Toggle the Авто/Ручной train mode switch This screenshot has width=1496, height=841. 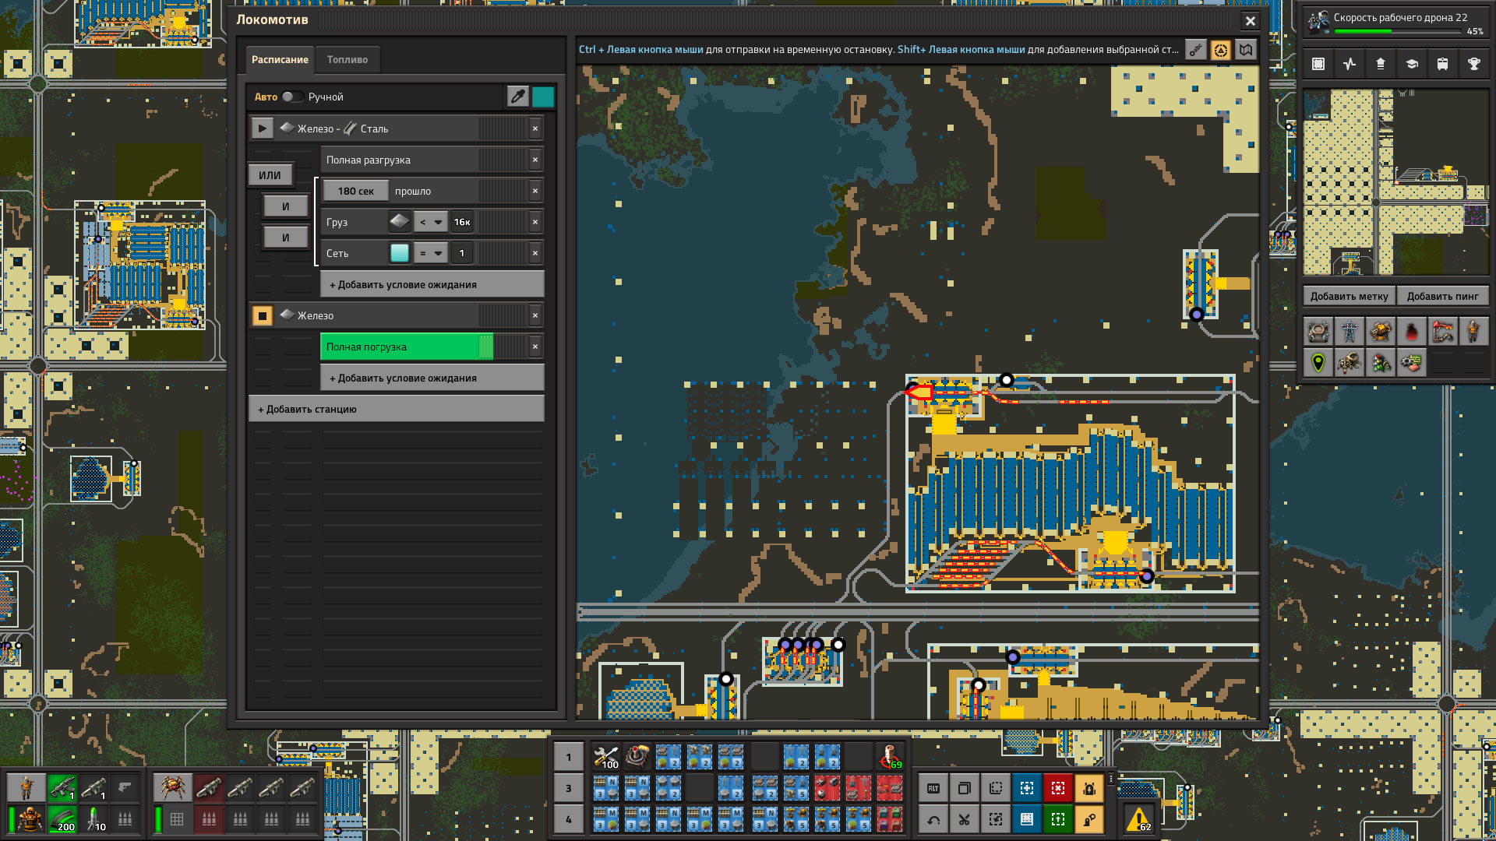[x=293, y=97]
